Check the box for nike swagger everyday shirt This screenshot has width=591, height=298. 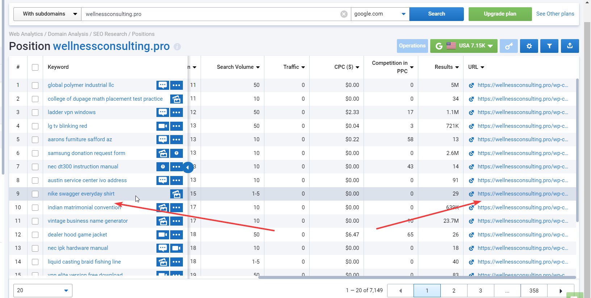point(35,194)
